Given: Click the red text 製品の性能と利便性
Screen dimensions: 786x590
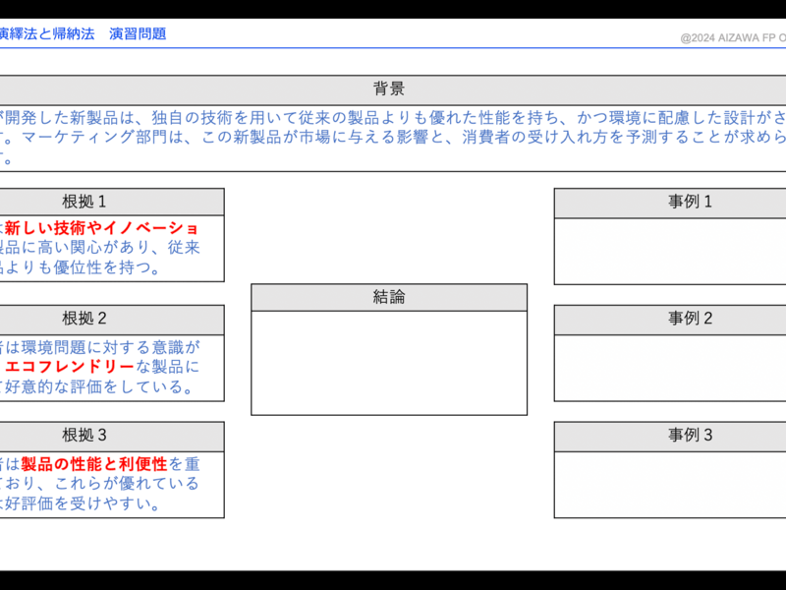Looking at the screenshot, I should (x=94, y=464).
